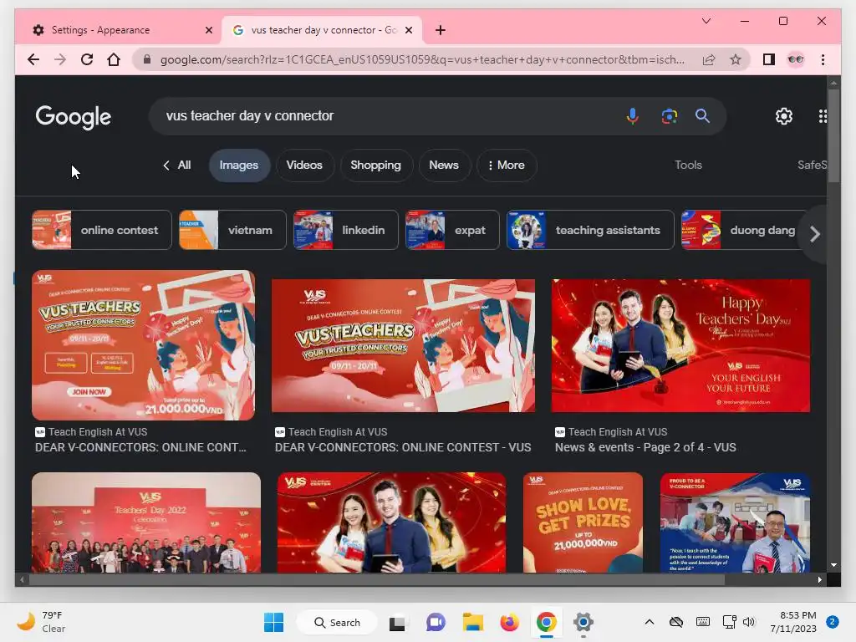
Task: Open the Chrome side panel
Action: (x=769, y=59)
